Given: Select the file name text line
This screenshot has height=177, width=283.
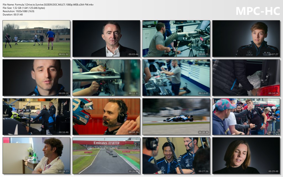Looking at the screenshot, I should (x=48, y=5).
